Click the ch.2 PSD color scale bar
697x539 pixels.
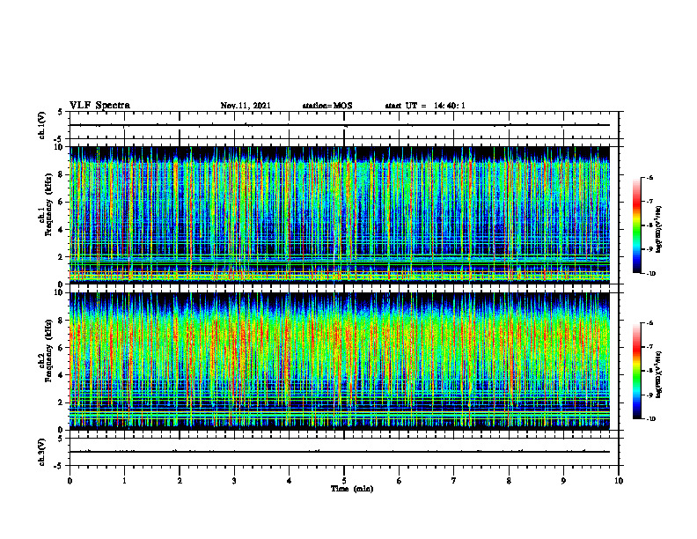[636, 371]
